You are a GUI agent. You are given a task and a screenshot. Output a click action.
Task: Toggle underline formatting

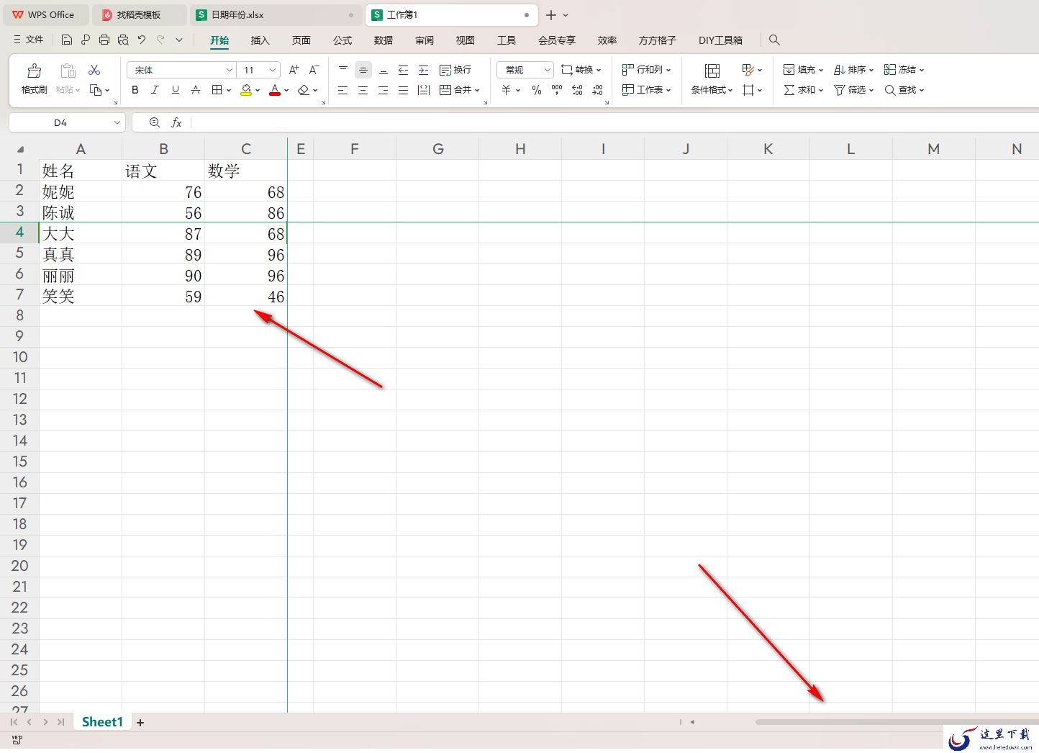click(x=175, y=90)
